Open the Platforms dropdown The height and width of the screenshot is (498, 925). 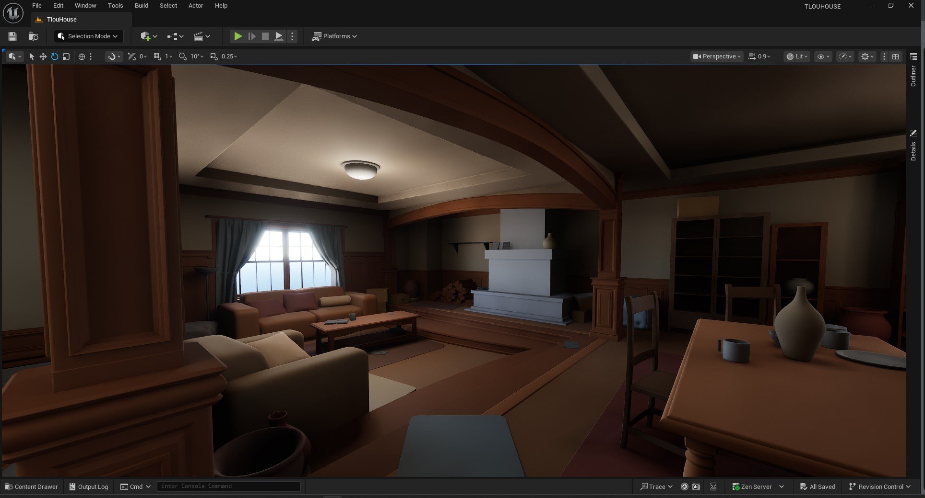(x=334, y=36)
